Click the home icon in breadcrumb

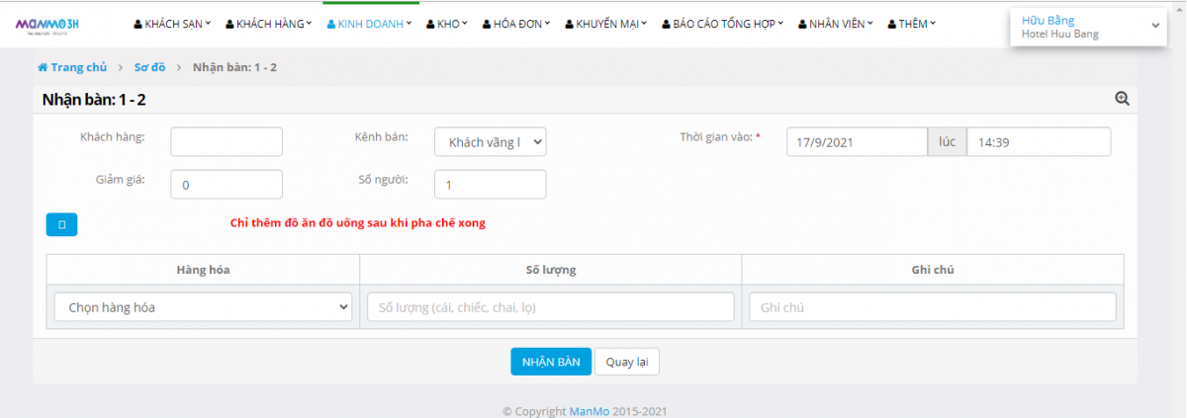[x=43, y=67]
